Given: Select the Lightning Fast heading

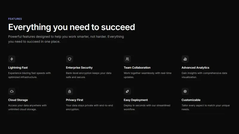Looking at the screenshot, I should (x=18, y=68).
